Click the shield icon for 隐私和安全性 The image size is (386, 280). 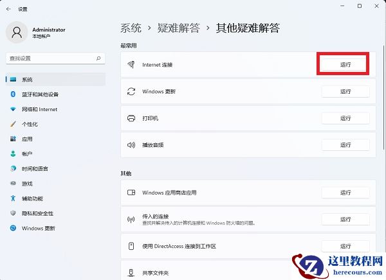point(13,213)
